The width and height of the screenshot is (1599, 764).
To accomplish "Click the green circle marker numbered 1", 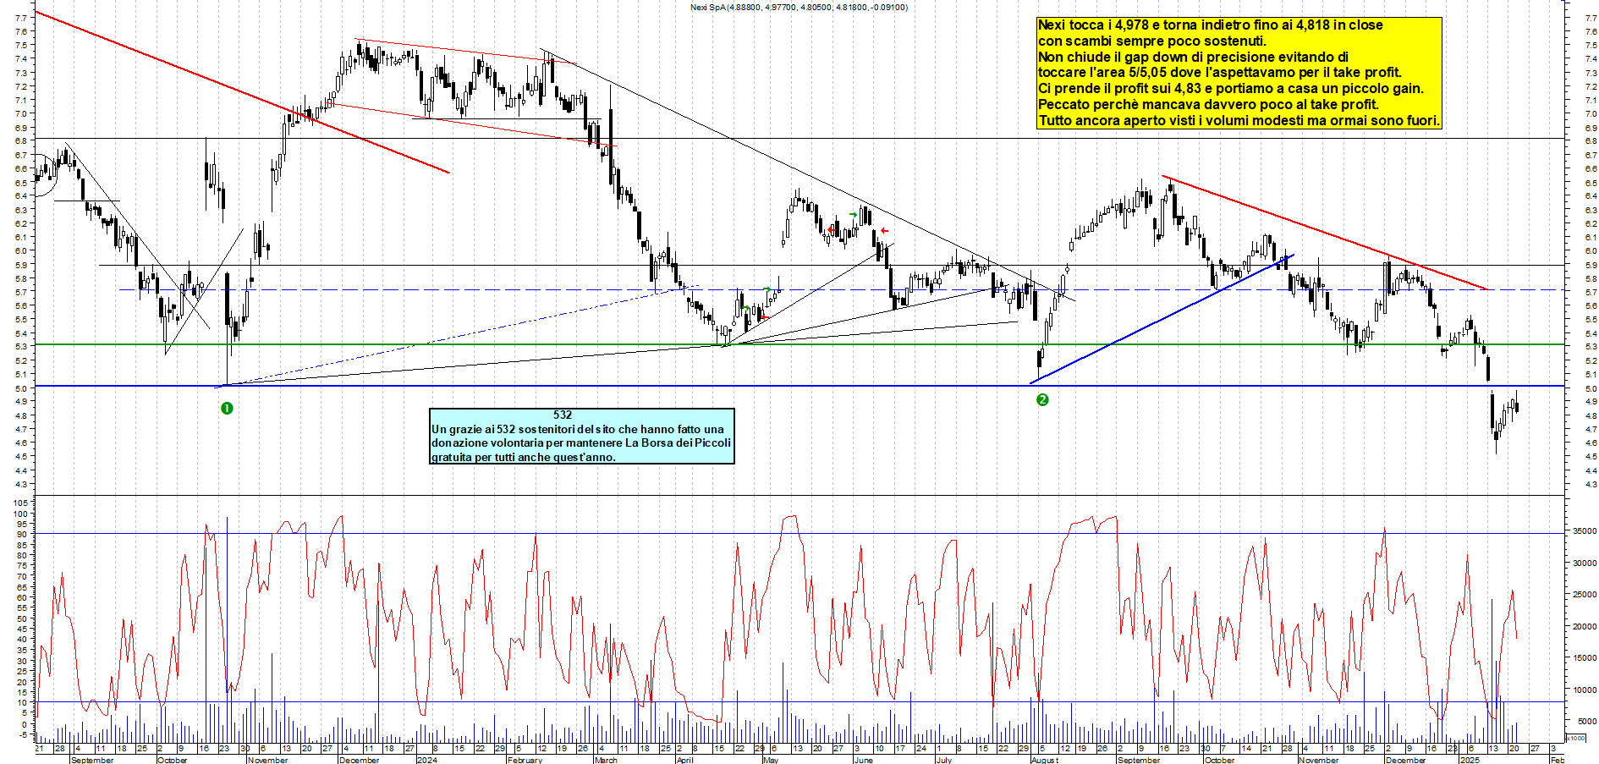I will click(227, 408).
